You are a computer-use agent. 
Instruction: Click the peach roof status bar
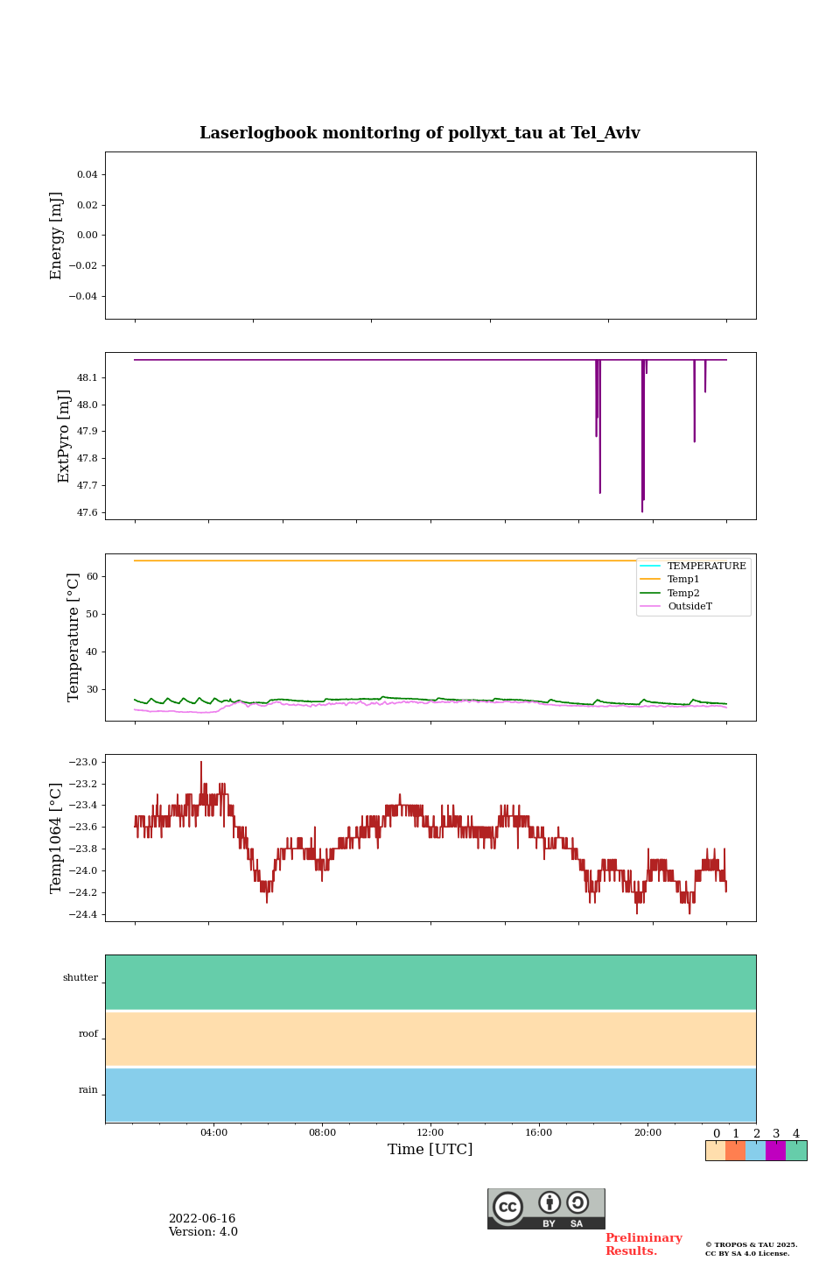pyautogui.click(x=430, y=1039)
